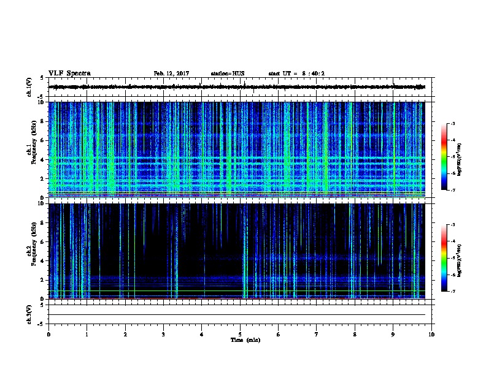Image resolution: width=486 pixels, height=375 pixels.
Task: Click the ch.1 spectrogram panel
Action: 236,150
